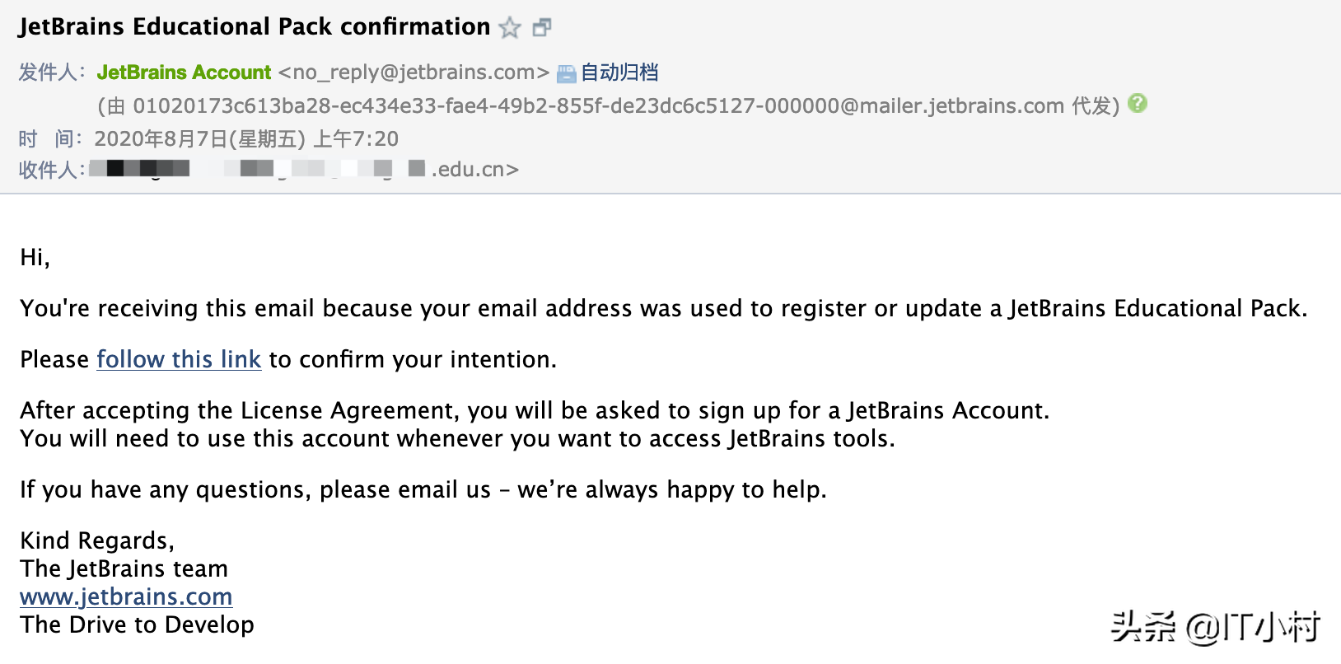Visit the www.jetbrains.com link
The image size is (1341, 664).
pyautogui.click(x=126, y=596)
